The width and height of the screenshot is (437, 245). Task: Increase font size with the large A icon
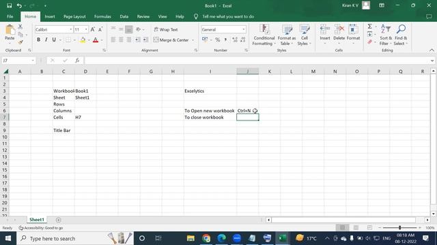(x=93, y=29)
